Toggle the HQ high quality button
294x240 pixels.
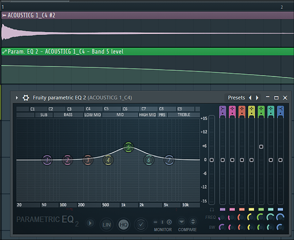pos(123,225)
